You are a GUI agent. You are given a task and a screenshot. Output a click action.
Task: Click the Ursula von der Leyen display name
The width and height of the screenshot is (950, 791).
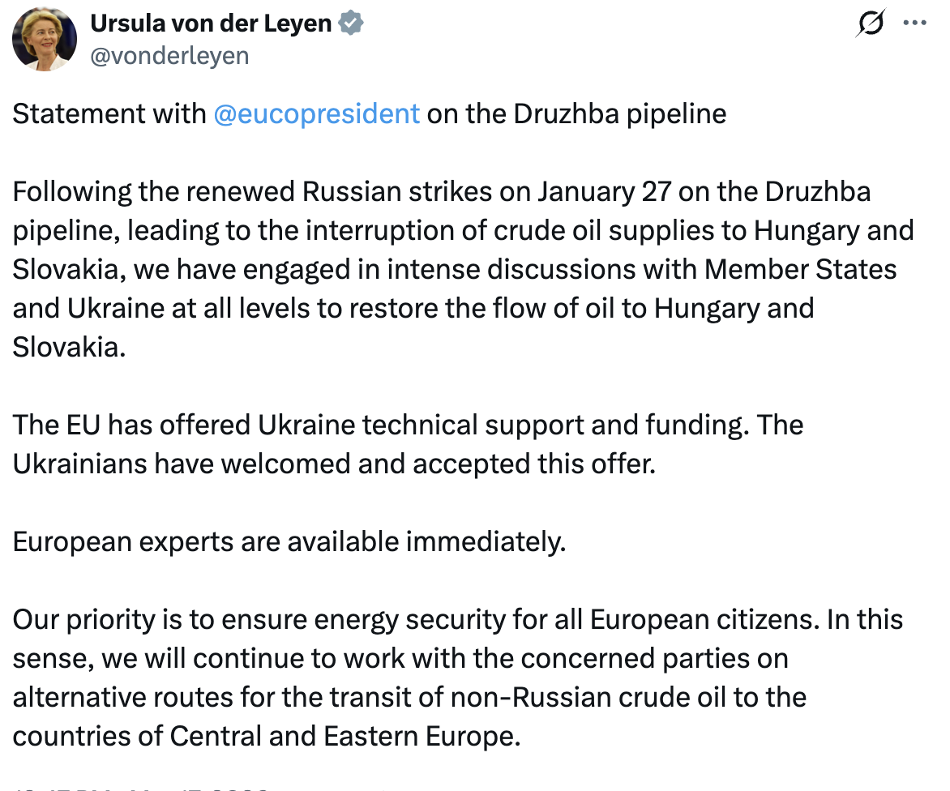[x=211, y=24]
